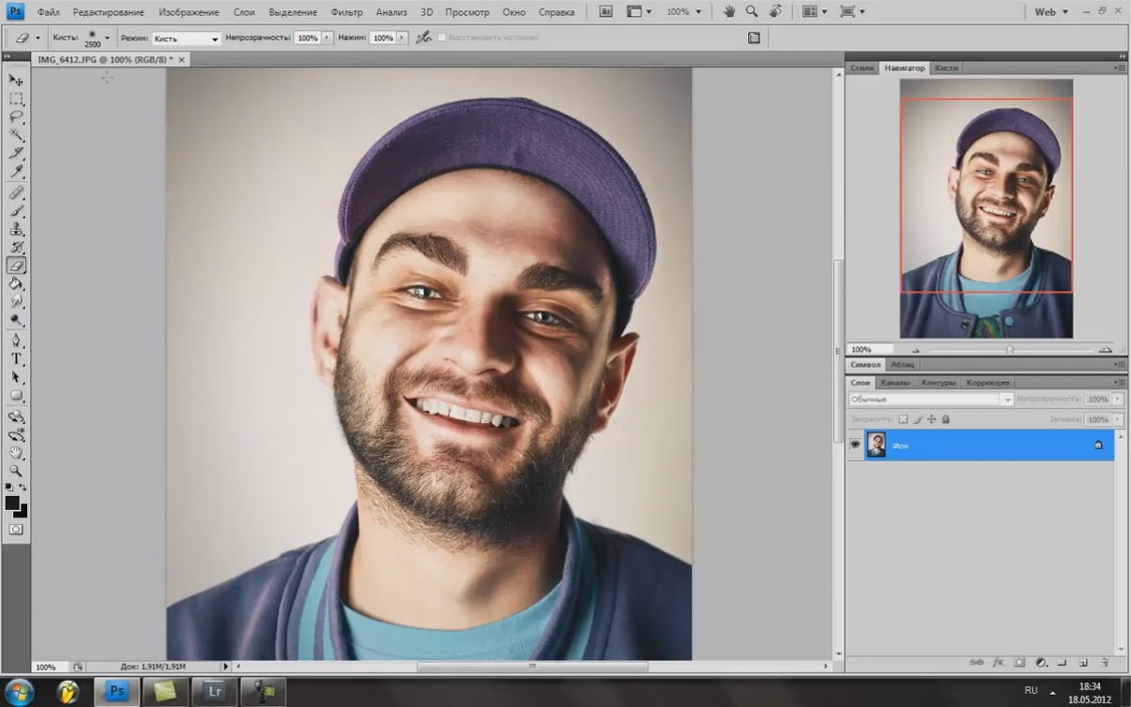Click the foreground color swatch
Screen dimensions: 1131x707
click(12, 502)
